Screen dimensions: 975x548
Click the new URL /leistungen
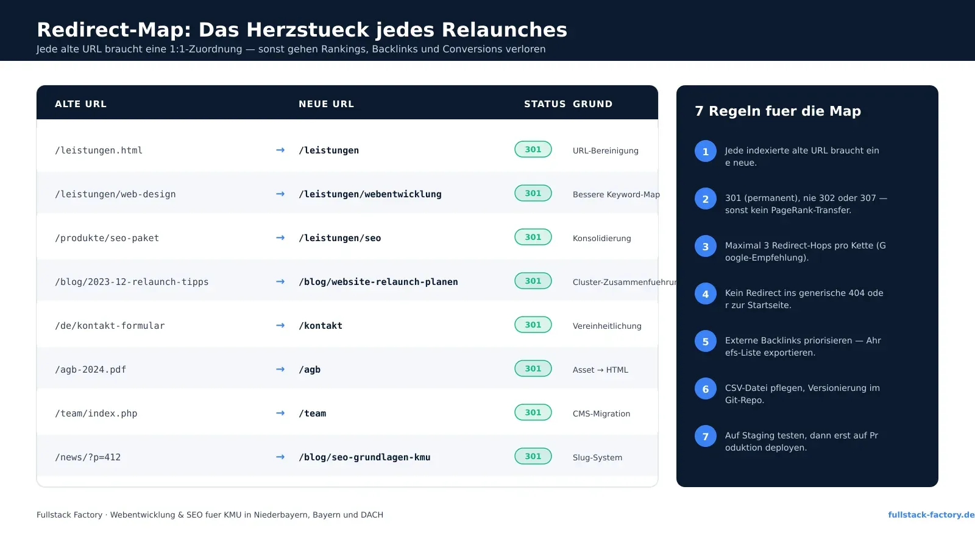click(x=328, y=150)
